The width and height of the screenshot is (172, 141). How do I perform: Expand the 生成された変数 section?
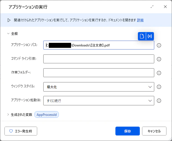click(x=8, y=114)
